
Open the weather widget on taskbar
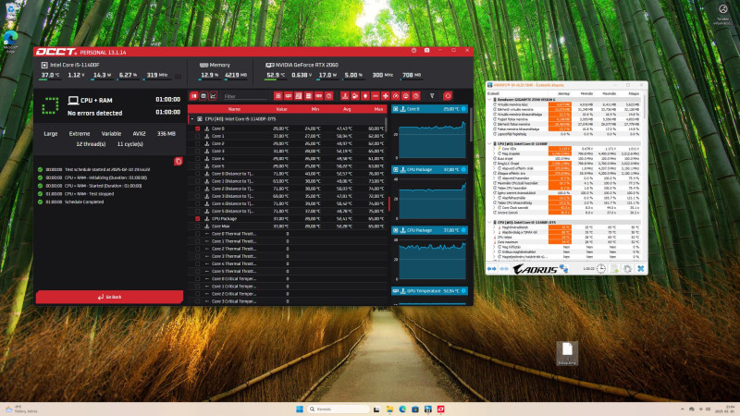point(20,409)
